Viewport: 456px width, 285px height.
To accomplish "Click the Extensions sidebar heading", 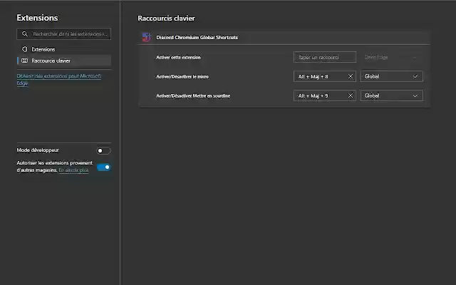I will pyautogui.click(x=37, y=18).
